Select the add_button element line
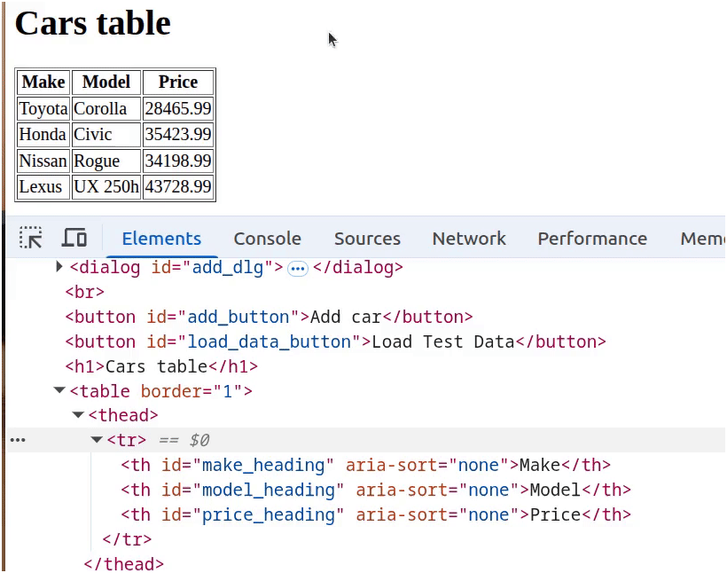Viewport: 727px width, 573px height. (269, 317)
